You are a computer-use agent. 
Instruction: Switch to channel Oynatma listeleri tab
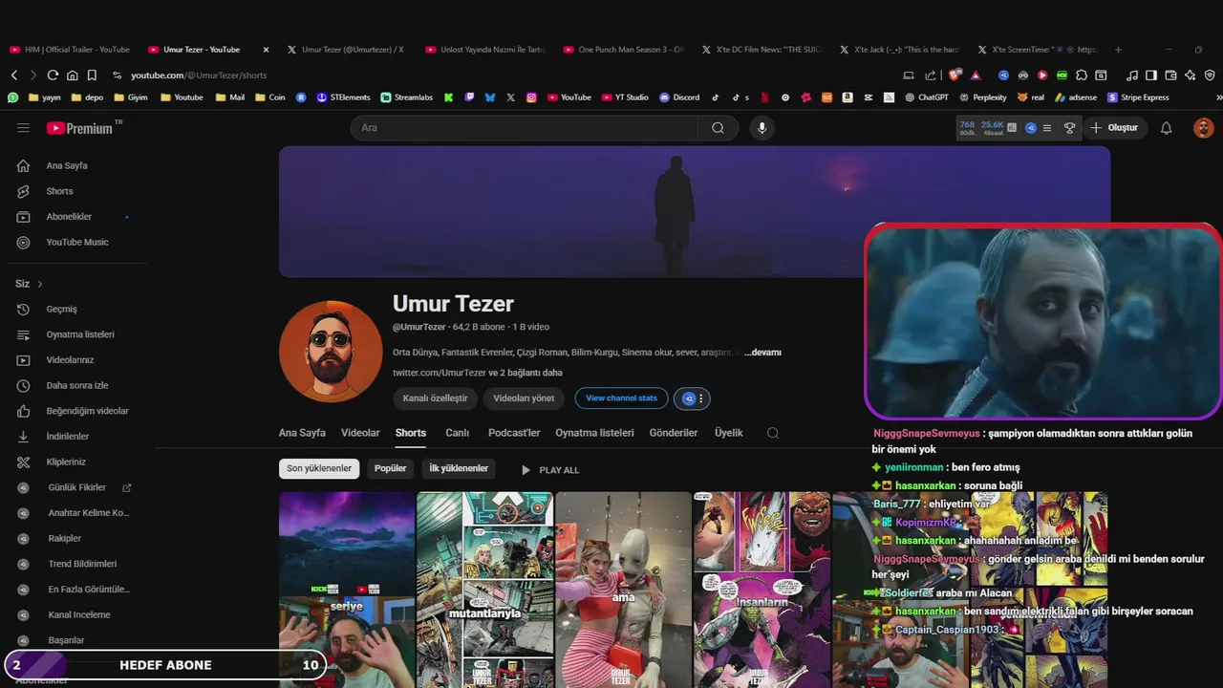[x=594, y=433]
